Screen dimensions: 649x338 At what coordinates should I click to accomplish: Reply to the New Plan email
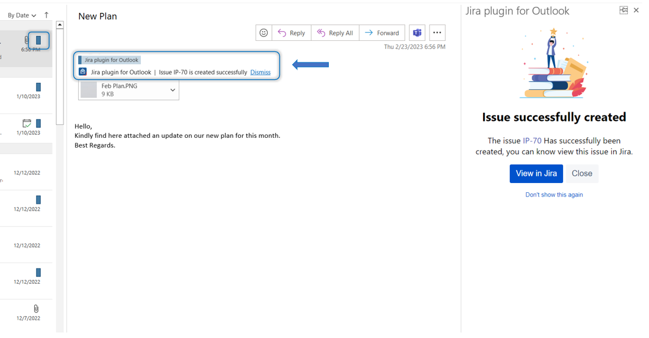click(292, 33)
